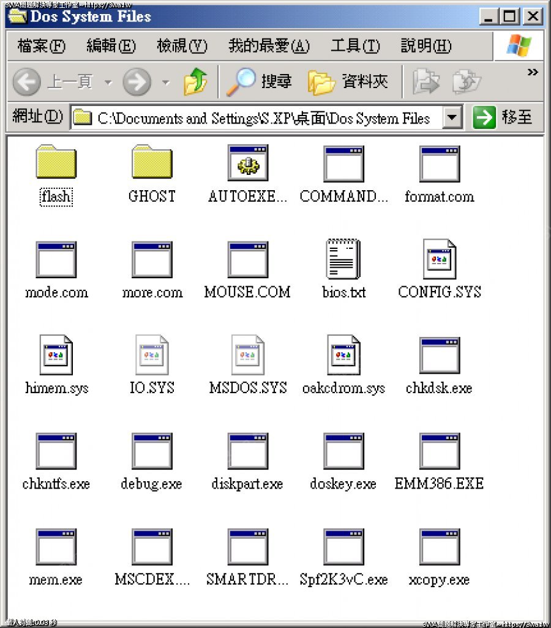Click the 資料夾 folders button
Viewport: 551px width, 628px height.
348,81
